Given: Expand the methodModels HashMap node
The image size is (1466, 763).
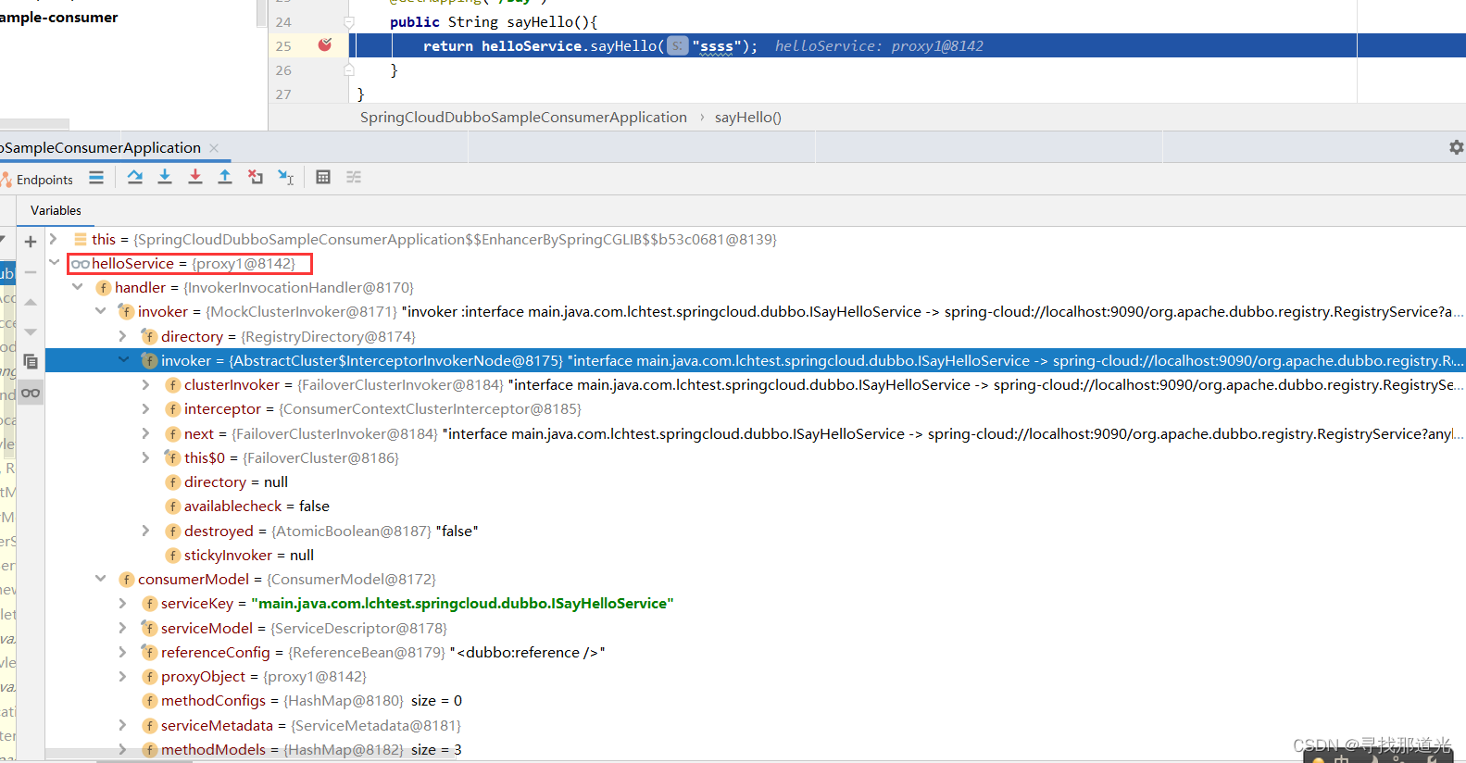Looking at the screenshot, I should click(122, 749).
